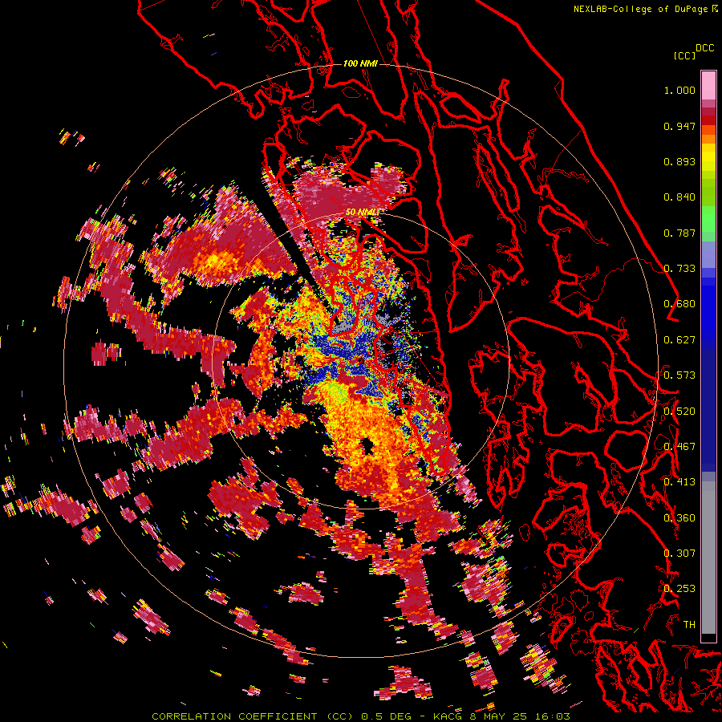Image resolution: width=722 pixels, height=722 pixels.
Task: Click the 8 MAY 25 date text
Action: coord(500,716)
